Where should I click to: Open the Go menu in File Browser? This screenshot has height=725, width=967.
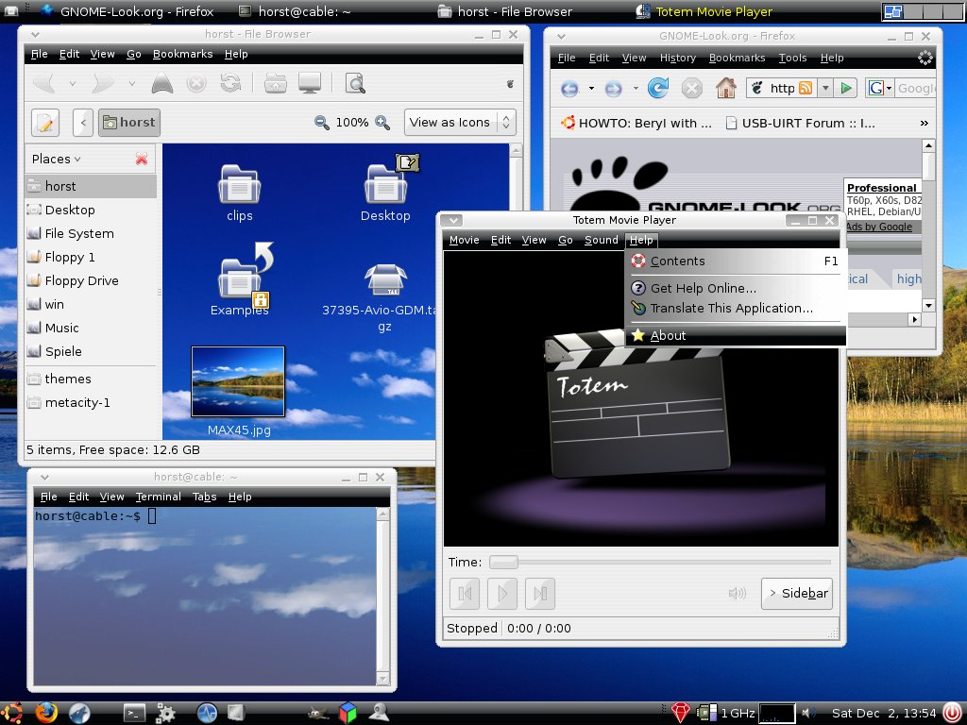pos(134,54)
